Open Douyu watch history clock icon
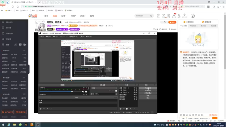This screenshot has width=226, height=127. click(x=158, y=16)
